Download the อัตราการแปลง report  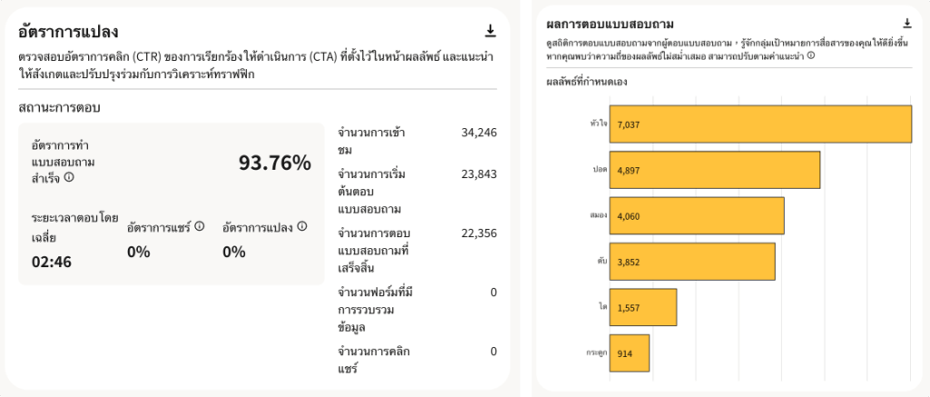point(490,32)
